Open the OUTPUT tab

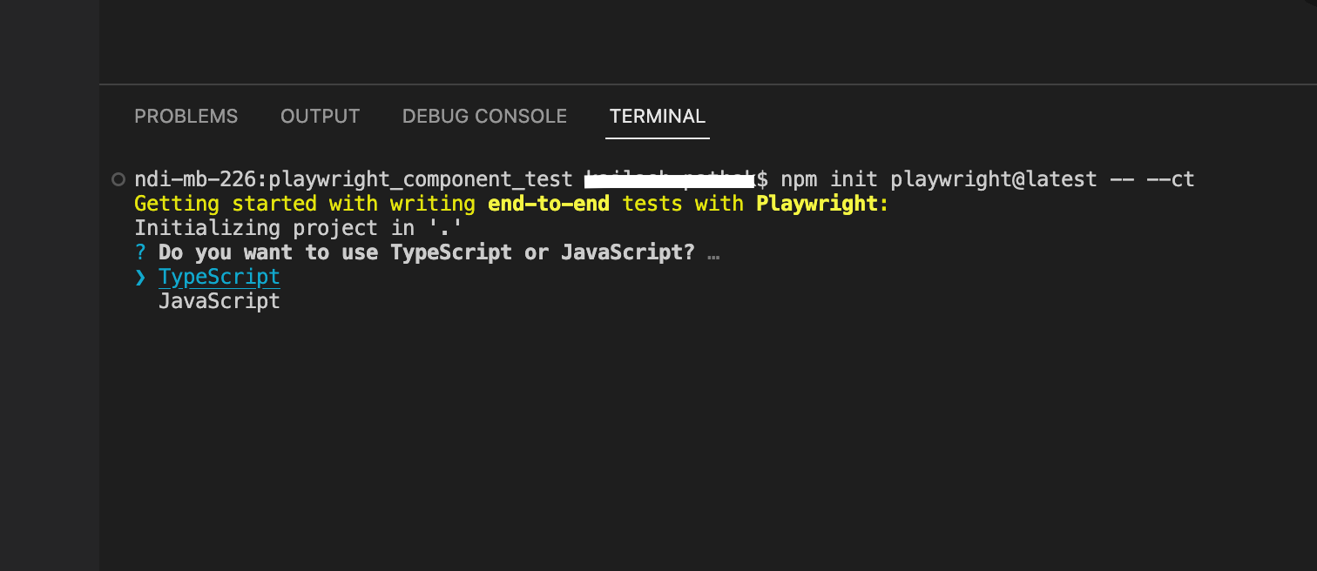click(320, 116)
